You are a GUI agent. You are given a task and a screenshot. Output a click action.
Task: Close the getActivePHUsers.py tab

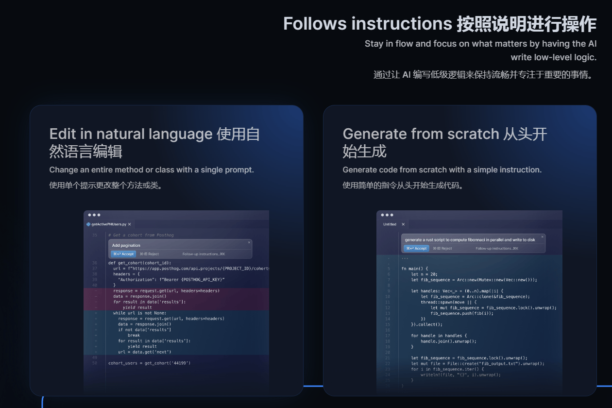(130, 224)
